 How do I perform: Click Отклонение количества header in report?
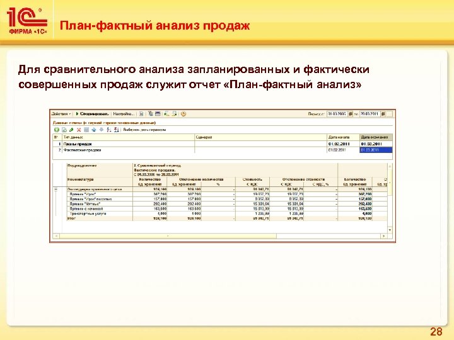click(201, 179)
